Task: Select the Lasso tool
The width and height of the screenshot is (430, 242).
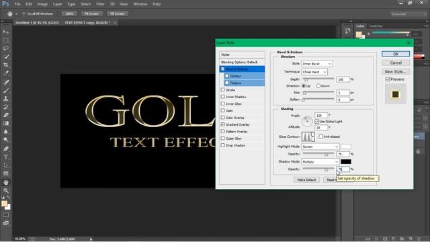Action: coord(6,48)
